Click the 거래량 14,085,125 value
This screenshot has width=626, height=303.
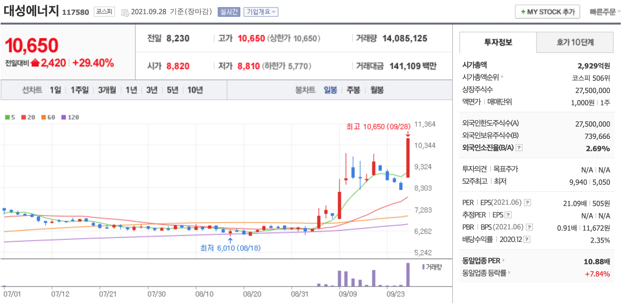click(x=405, y=38)
